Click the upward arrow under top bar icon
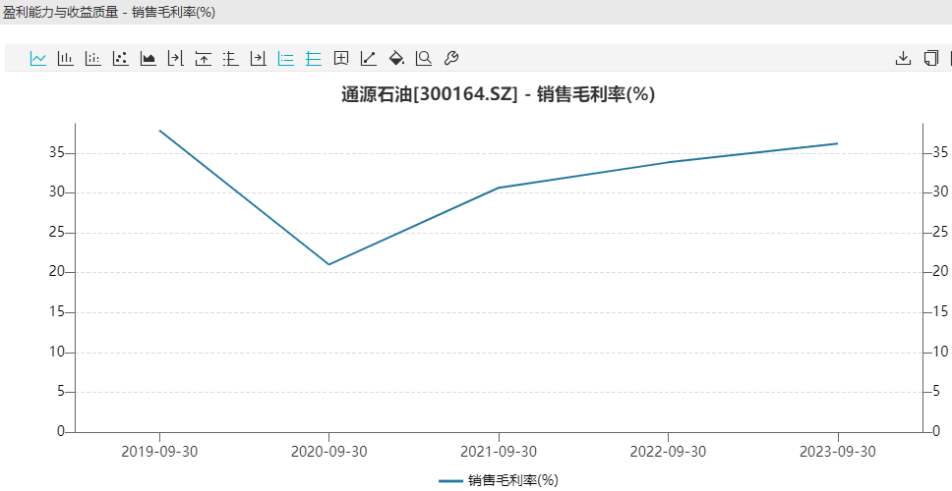The width and height of the screenshot is (952, 491). click(204, 58)
